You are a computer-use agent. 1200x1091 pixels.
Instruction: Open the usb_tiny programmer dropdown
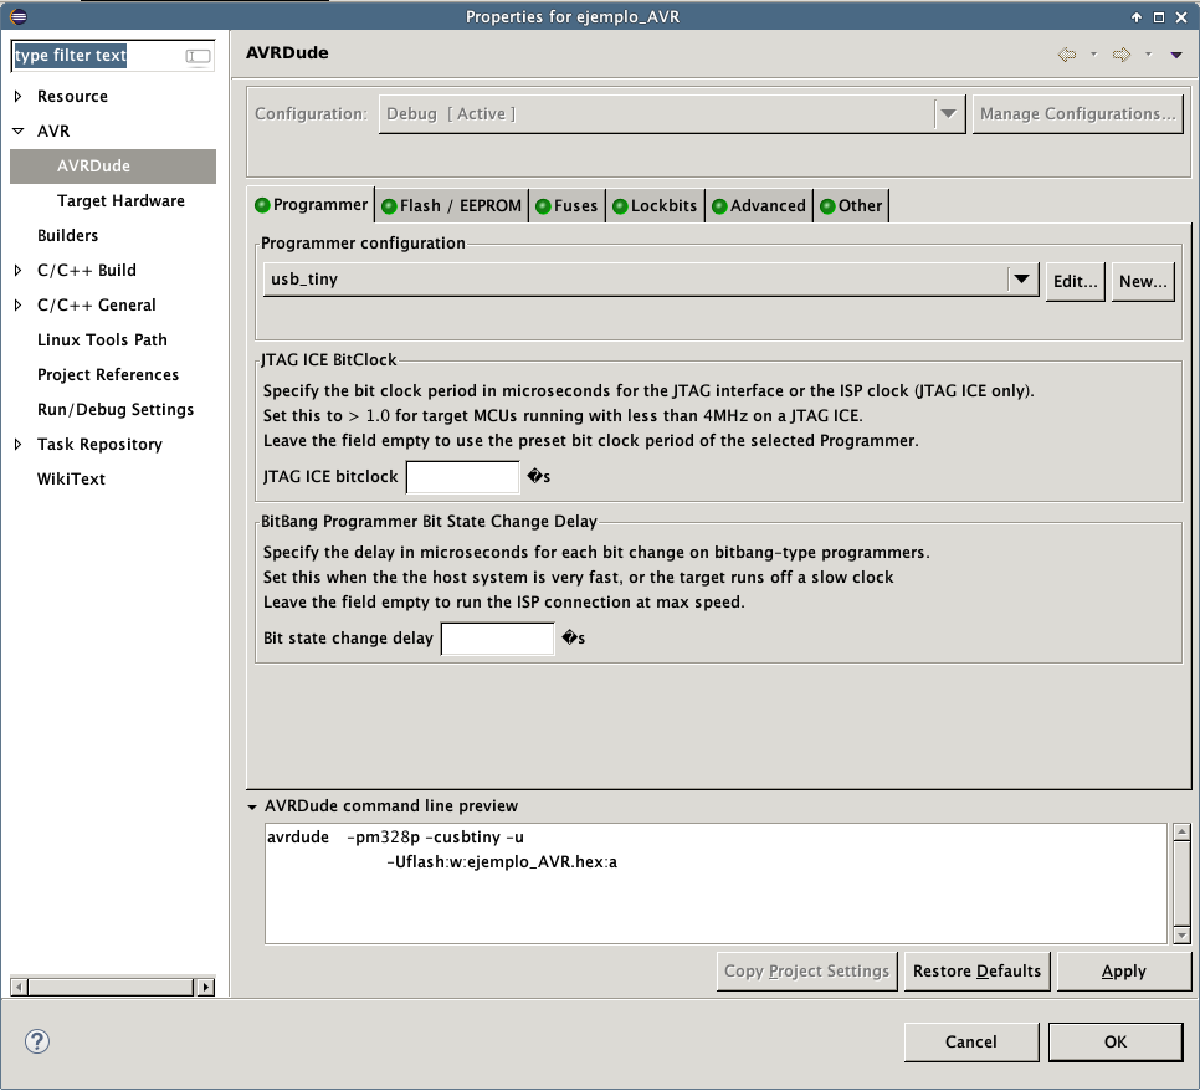(x=1022, y=280)
